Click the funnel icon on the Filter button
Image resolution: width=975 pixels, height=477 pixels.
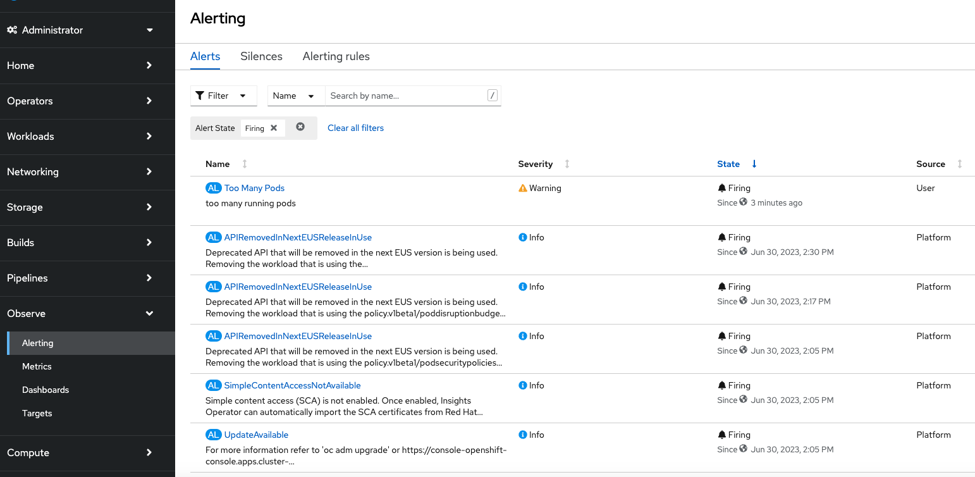[202, 95]
